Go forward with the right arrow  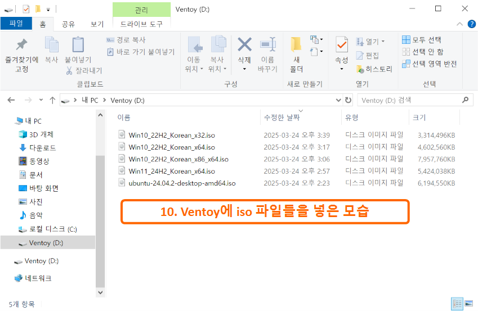28,100
